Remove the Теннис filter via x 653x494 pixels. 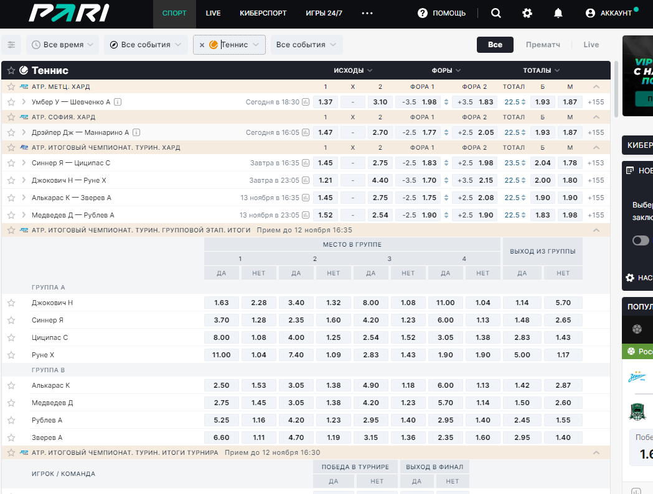(x=202, y=45)
